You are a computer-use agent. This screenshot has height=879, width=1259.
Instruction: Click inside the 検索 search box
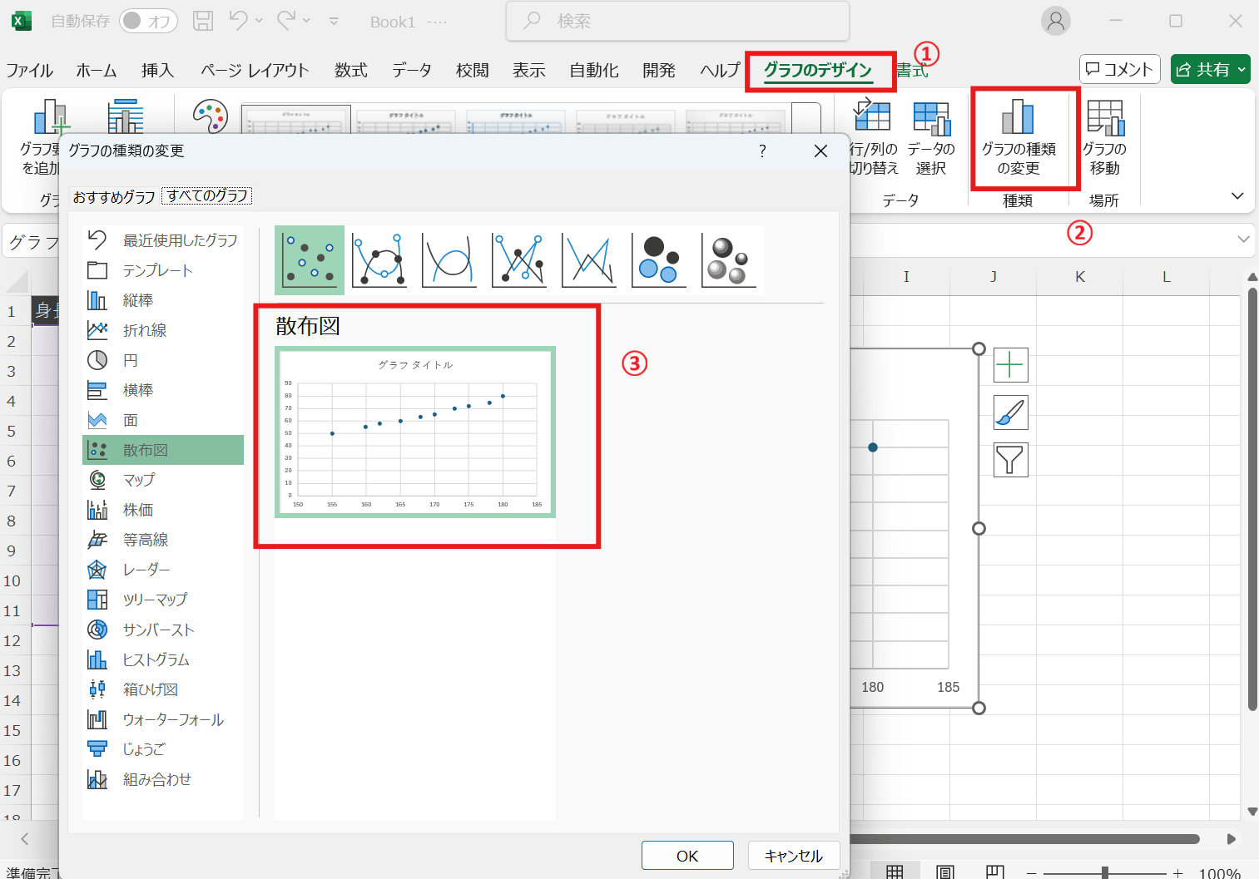tap(677, 21)
